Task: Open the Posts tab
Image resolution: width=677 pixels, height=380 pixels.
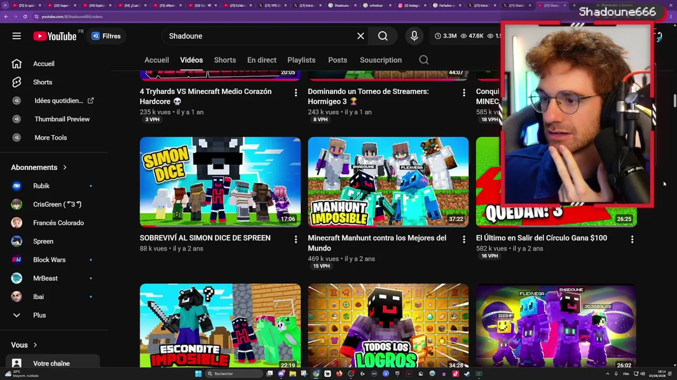Action: [337, 60]
